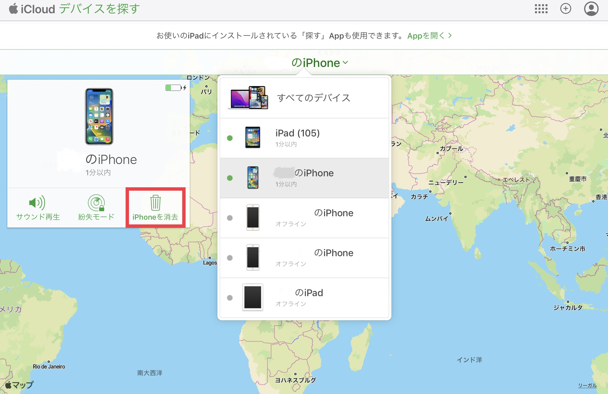Open the Appを開く link
The height and width of the screenshot is (394, 608).
[426, 36]
